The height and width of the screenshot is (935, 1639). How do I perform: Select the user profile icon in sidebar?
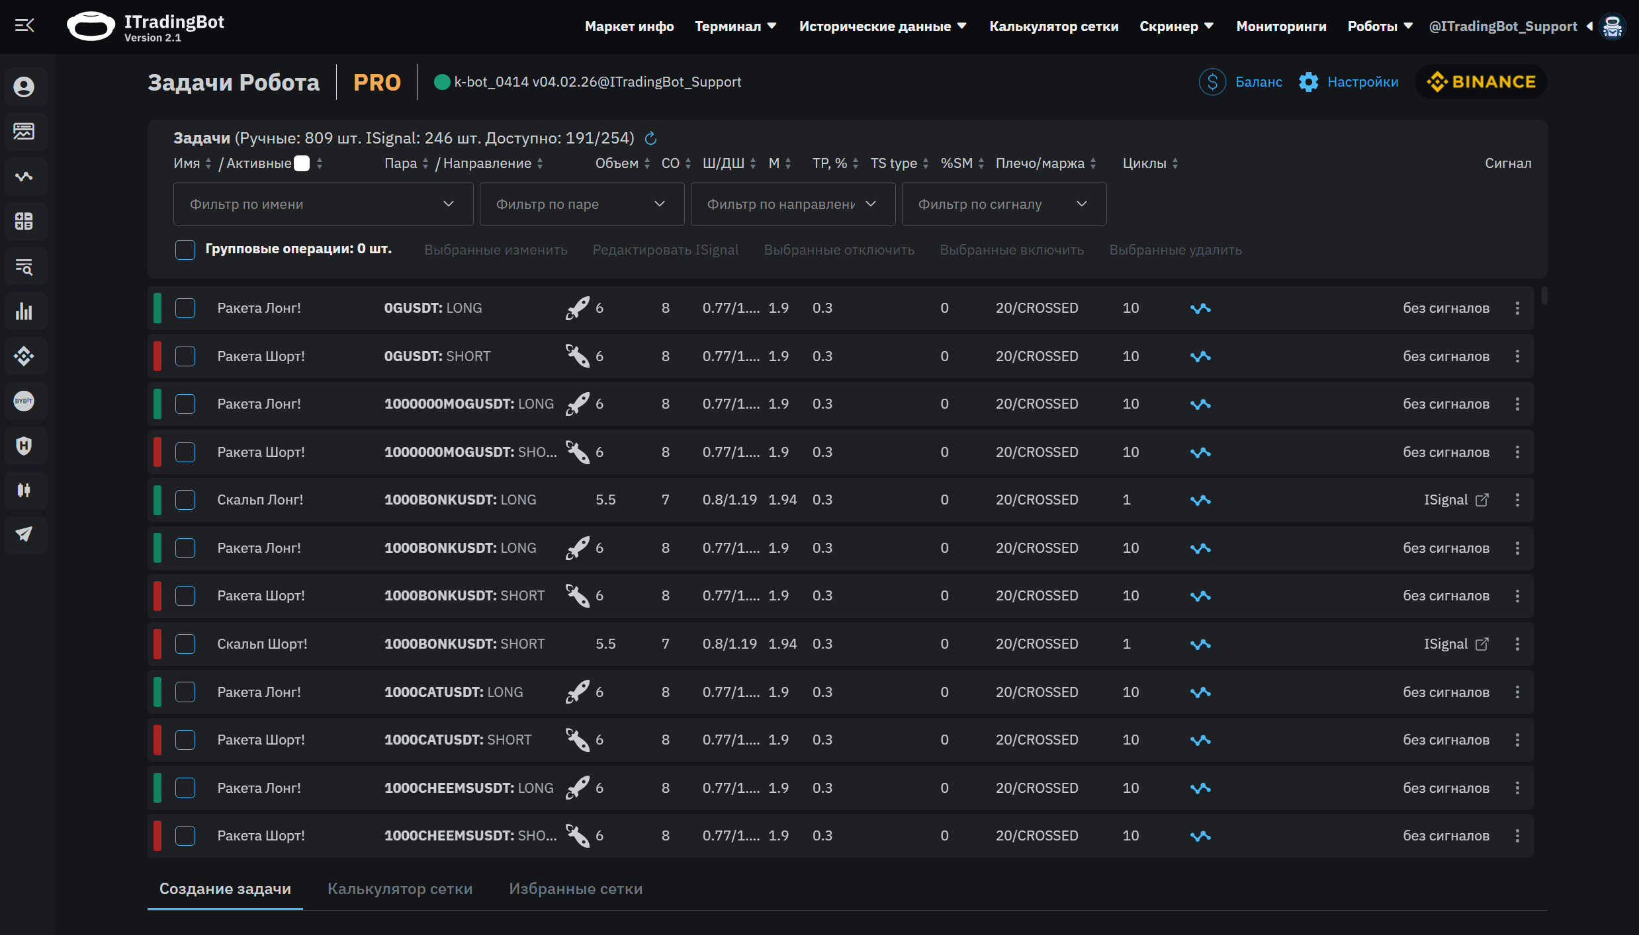coord(24,87)
